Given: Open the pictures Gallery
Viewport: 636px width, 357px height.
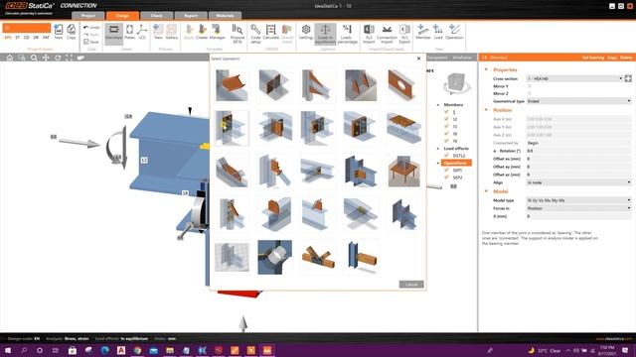Looking at the screenshot, I should tap(172, 32).
